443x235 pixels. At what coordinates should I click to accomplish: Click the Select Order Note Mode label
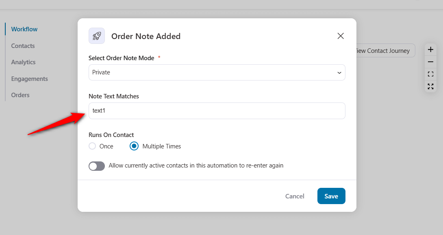(x=122, y=58)
